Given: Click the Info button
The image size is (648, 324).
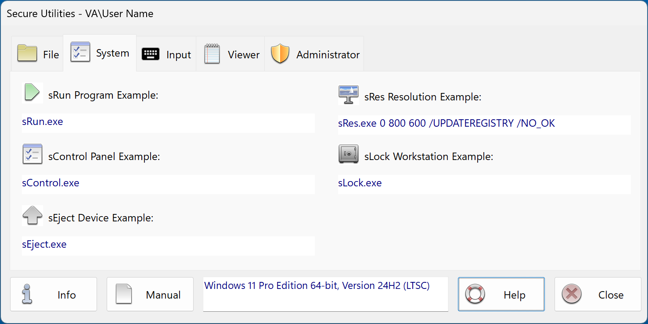Looking at the screenshot, I should click(53, 294).
